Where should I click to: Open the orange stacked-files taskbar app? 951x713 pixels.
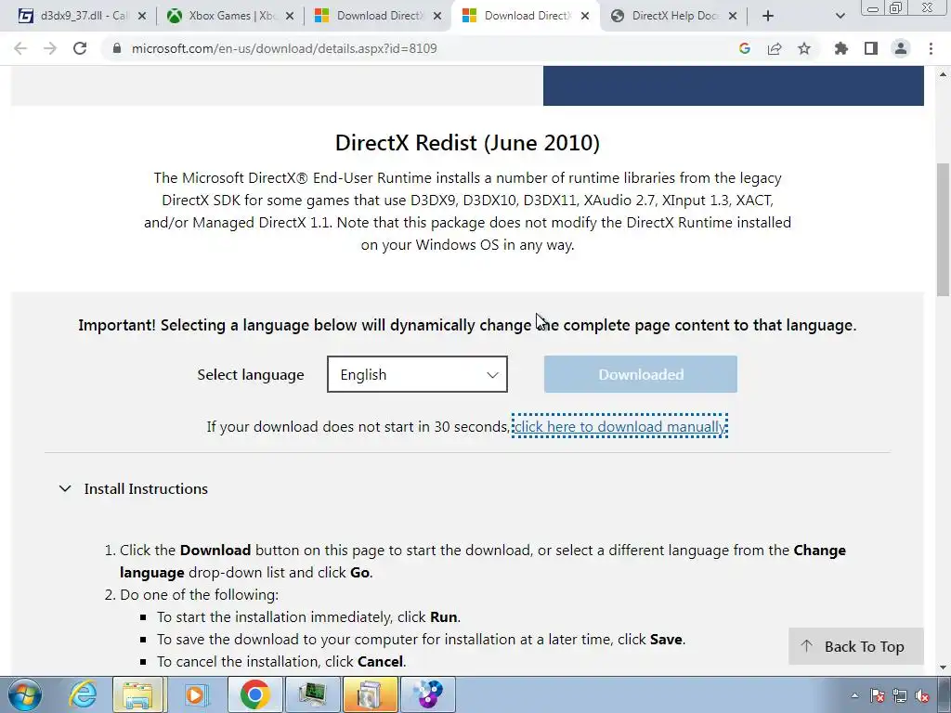pyautogui.click(x=370, y=694)
